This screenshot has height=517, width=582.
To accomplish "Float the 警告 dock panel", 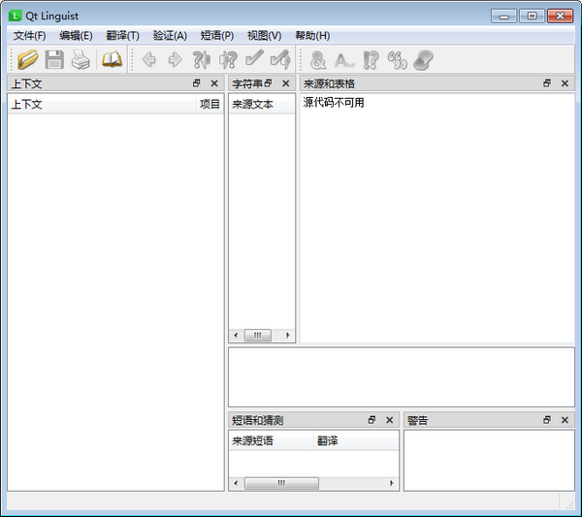I will point(547,420).
